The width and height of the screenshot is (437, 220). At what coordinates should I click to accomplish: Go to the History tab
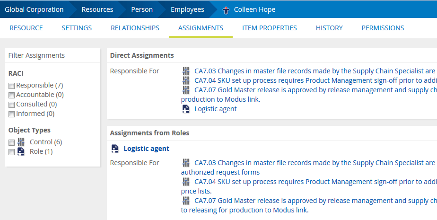(x=329, y=28)
